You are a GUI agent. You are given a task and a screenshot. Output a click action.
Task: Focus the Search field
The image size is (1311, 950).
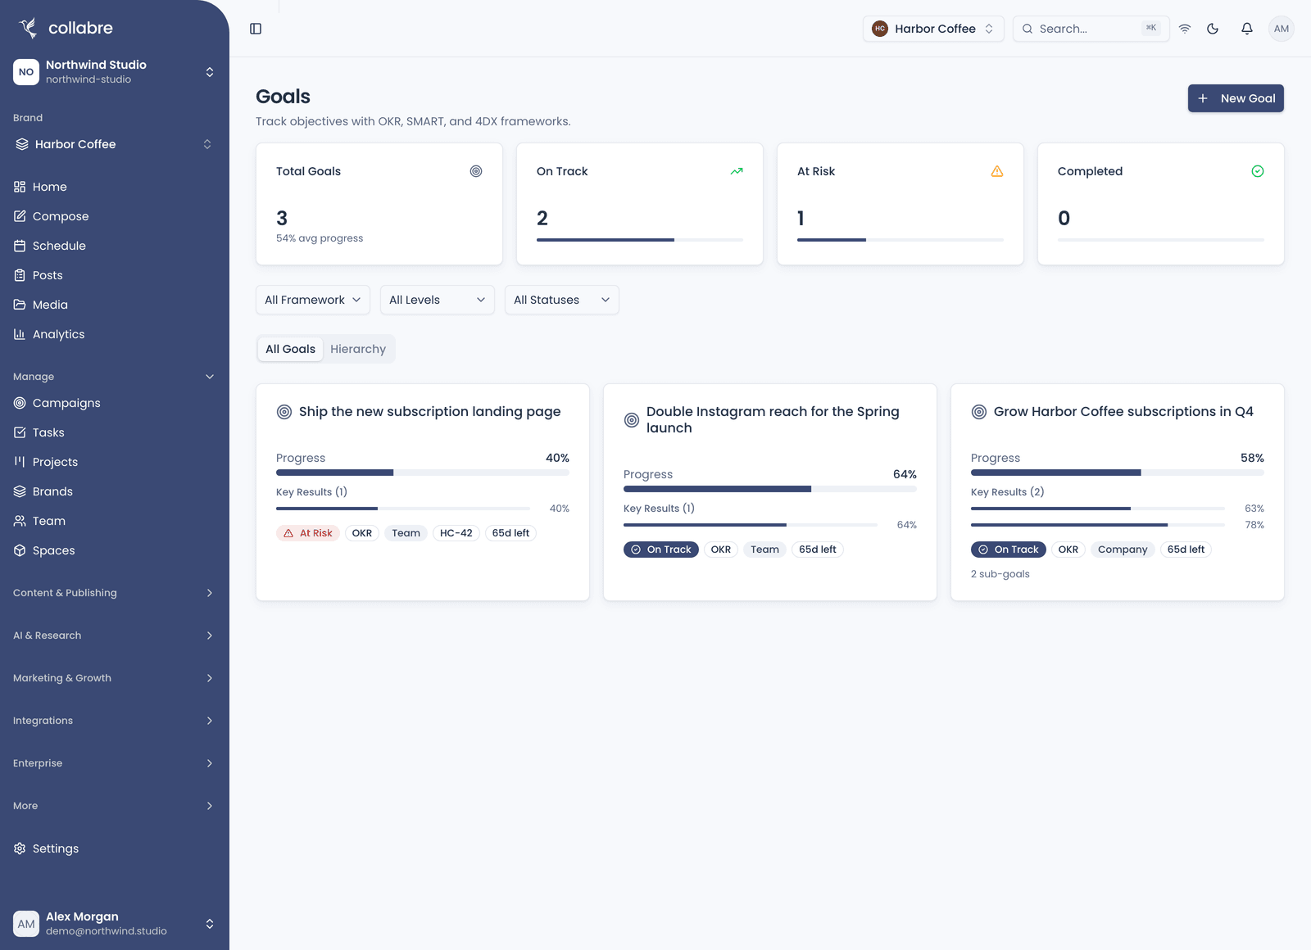pos(1091,29)
